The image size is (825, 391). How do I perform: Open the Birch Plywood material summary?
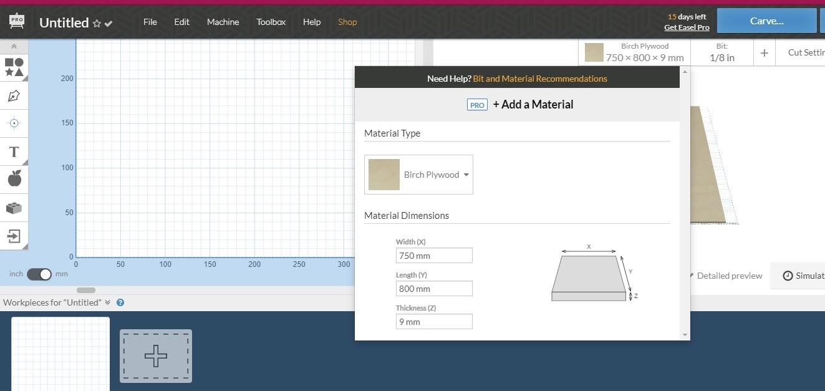(634, 52)
